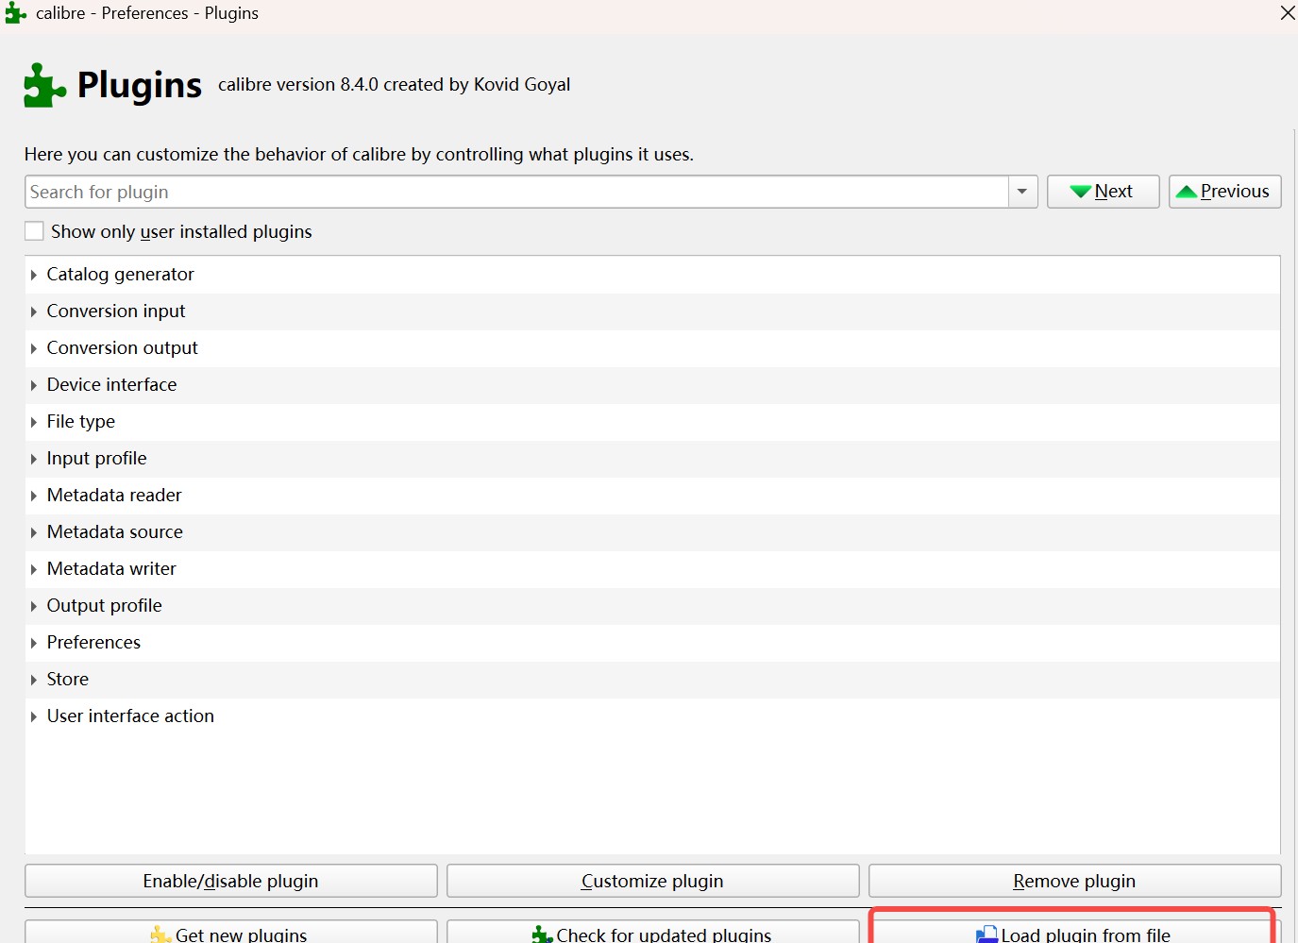Select the Input profile row text
The height and width of the screenshot is (943, 1298).
tap(96, 459)
